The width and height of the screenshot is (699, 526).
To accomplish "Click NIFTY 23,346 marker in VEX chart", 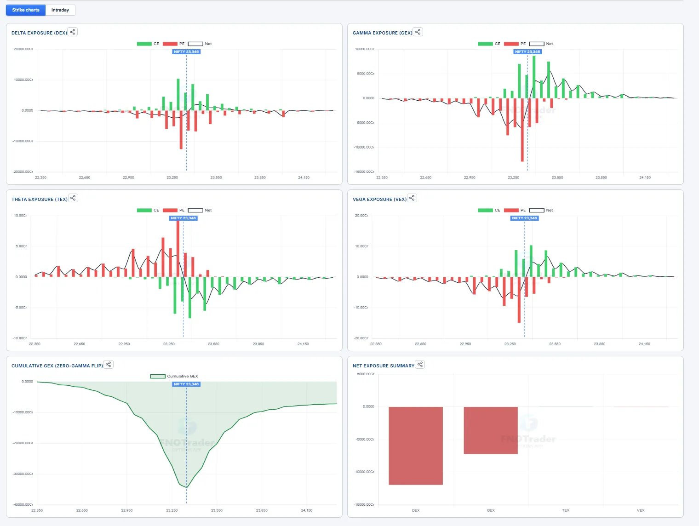I will pos(524,218).
